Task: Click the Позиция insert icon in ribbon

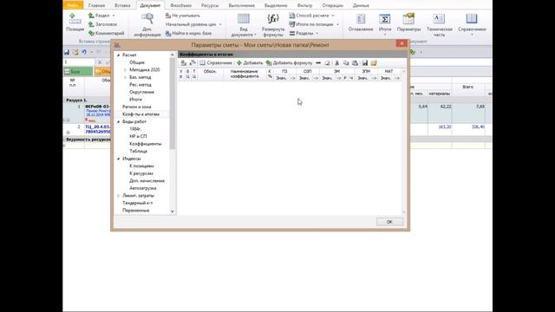Action: coord(75,19)
